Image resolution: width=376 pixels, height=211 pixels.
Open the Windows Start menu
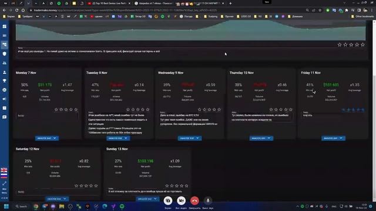(x=6, y=206)
